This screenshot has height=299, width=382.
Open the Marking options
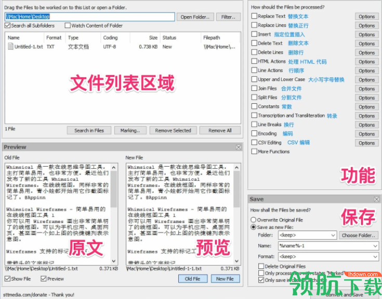(x=130, y=130)
